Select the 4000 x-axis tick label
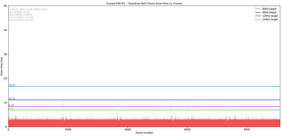The image size is (283, 136). 128,129
